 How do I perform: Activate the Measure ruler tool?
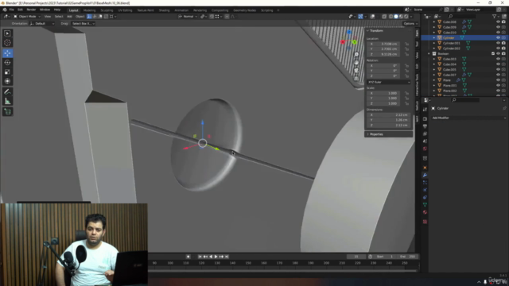7,102
